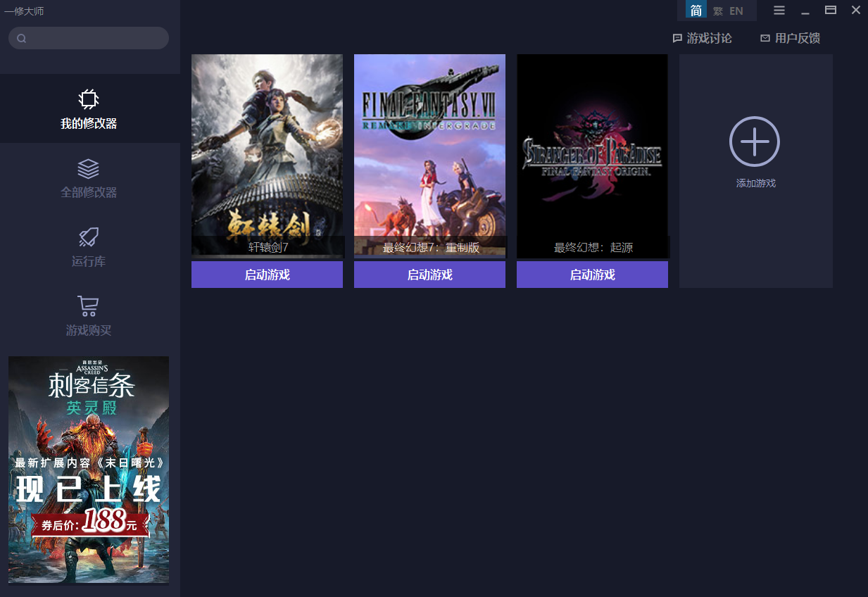Select 运行库 sidebar label
Image resolution: width=868 pixels, height=597 pixels.
pyautogui.click(x=89, y=262)
